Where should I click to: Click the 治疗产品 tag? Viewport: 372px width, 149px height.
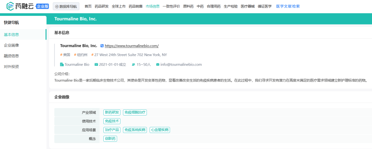[112, 130]
